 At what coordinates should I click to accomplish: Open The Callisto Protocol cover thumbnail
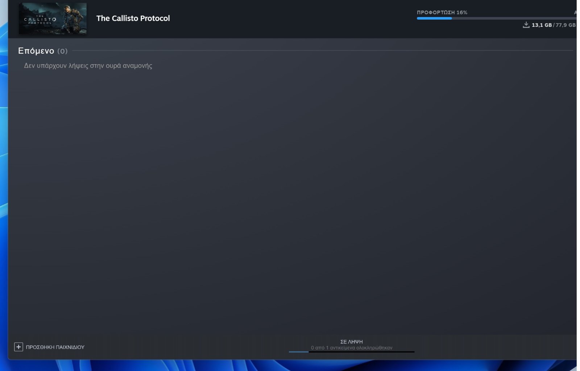[x=53, y=18]
